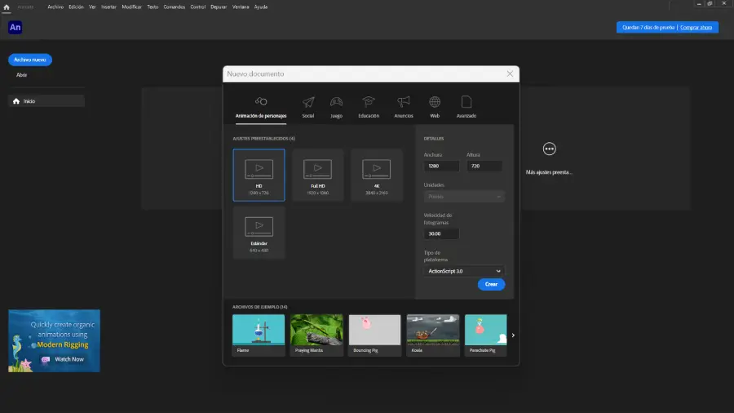The width and height of the screenshot is (734, 413).
Task: Choose the Full HD 1920 x 1080 preset
Action: click(x=318, y=175)
